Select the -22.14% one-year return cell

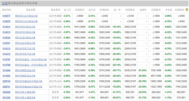point(117,65)
